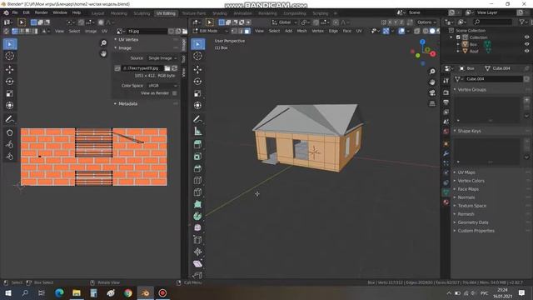Open the Modifier properties wrench tab
The height and width of the screenshot is (300, 533).
tap(446, 153)
